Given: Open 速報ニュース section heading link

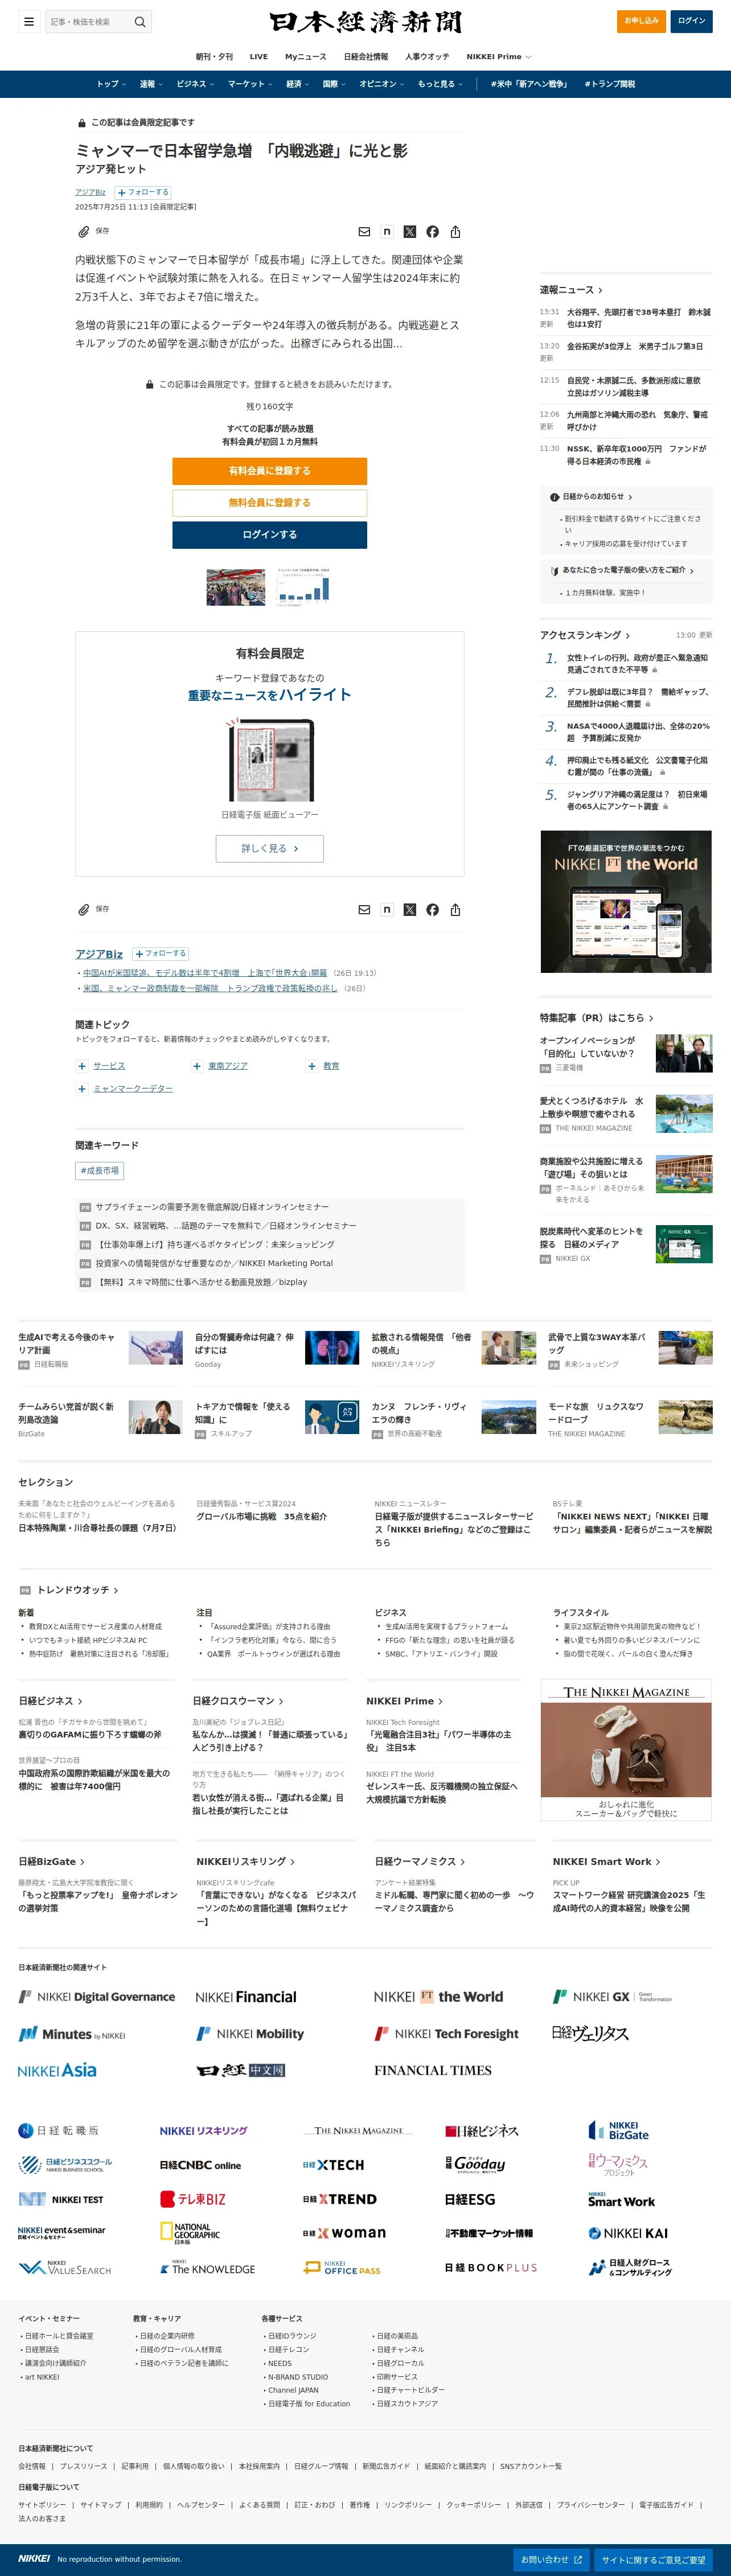Looking at the screenshot, I should pos(571,290).
